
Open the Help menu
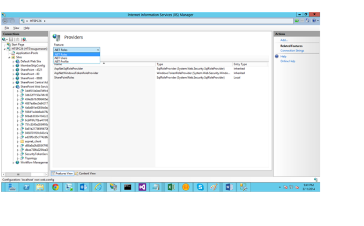(x=26, y=28)
